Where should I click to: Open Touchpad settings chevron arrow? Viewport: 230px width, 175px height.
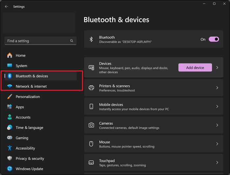click(x=217, y=163)
